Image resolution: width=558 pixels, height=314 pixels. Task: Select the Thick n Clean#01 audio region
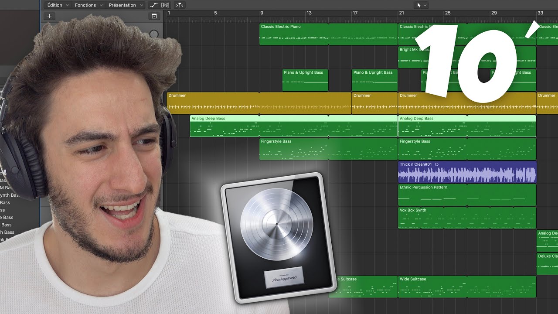pyautogui.click(x=467, y=172)
